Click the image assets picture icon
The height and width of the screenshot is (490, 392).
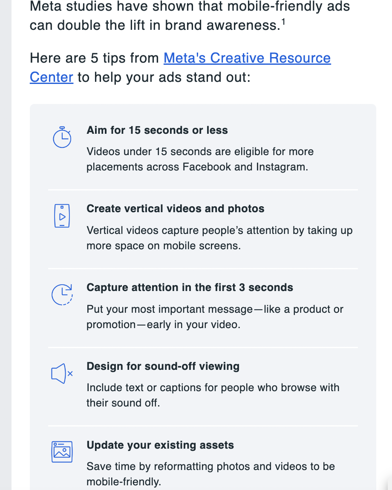tap(62, 452)
